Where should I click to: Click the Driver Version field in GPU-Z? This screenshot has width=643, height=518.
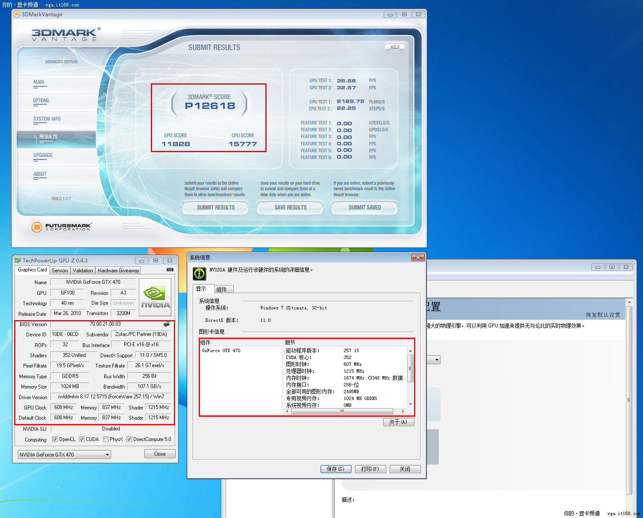coord(111,397)
